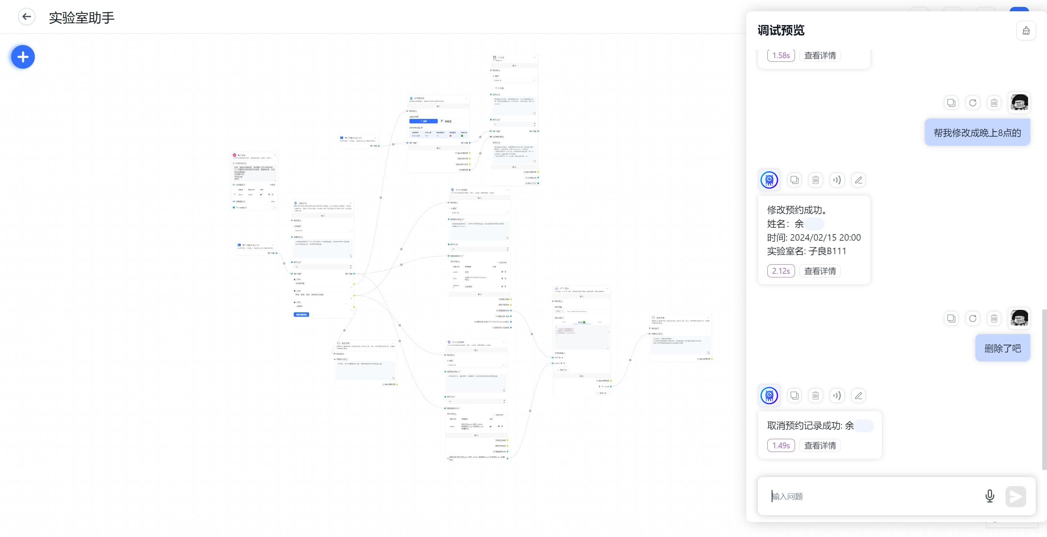Play voice for 修改预约成功 reply
The width and height of the screenshot is (1047, 537).
coord(837,180)
